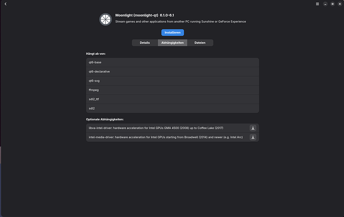Install libva-intel-driver via download icon
Screen dimensions: 344x217
pyautogui.click(x=253, y=128)
